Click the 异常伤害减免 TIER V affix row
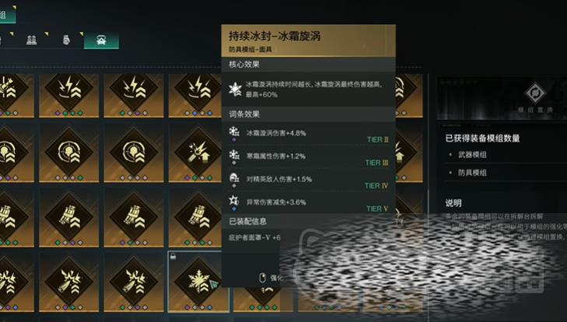567x322 pixels. 309,203
